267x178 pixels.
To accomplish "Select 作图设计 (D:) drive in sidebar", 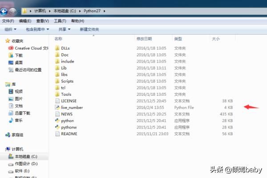I will (x=26, y=164).
